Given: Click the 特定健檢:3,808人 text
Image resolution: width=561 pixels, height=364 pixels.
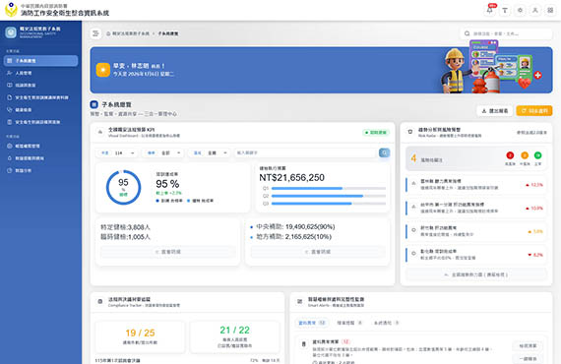Looking at the screenshot, I should coord(125,227).
